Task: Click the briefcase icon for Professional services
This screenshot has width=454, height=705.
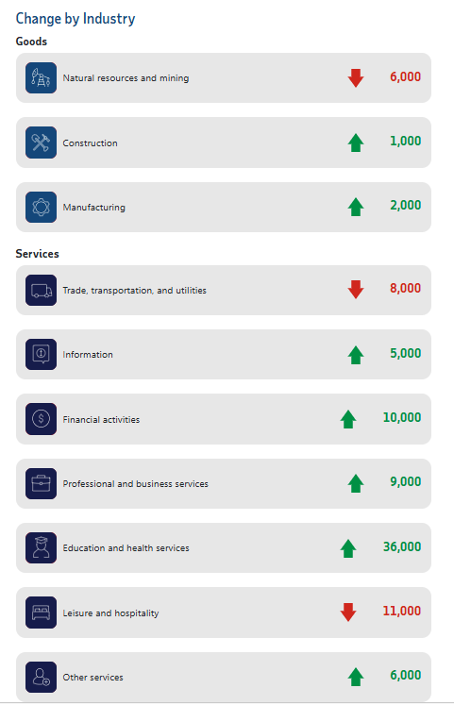Action: 41,483
